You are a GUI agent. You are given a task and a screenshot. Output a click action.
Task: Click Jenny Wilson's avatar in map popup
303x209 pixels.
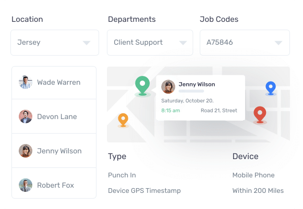coord(168,86)
